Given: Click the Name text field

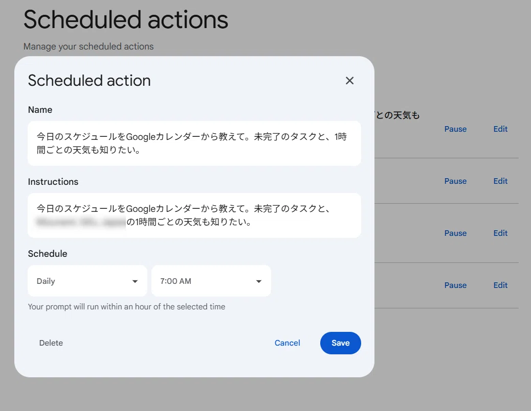Looking at the screenshot, I should (194, 143).
